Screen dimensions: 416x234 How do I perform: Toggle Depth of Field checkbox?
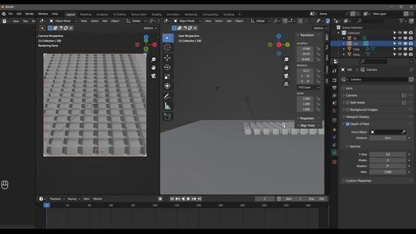tap(348, 124)
